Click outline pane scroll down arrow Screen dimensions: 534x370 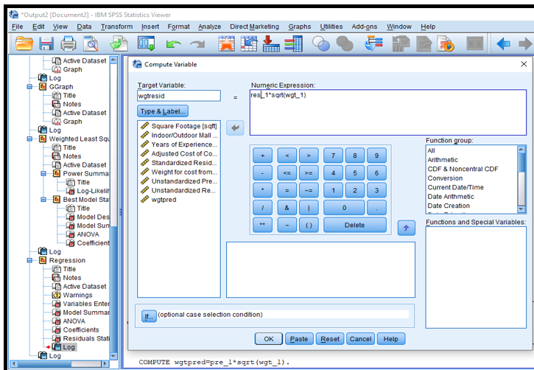(x=113, y=356)
